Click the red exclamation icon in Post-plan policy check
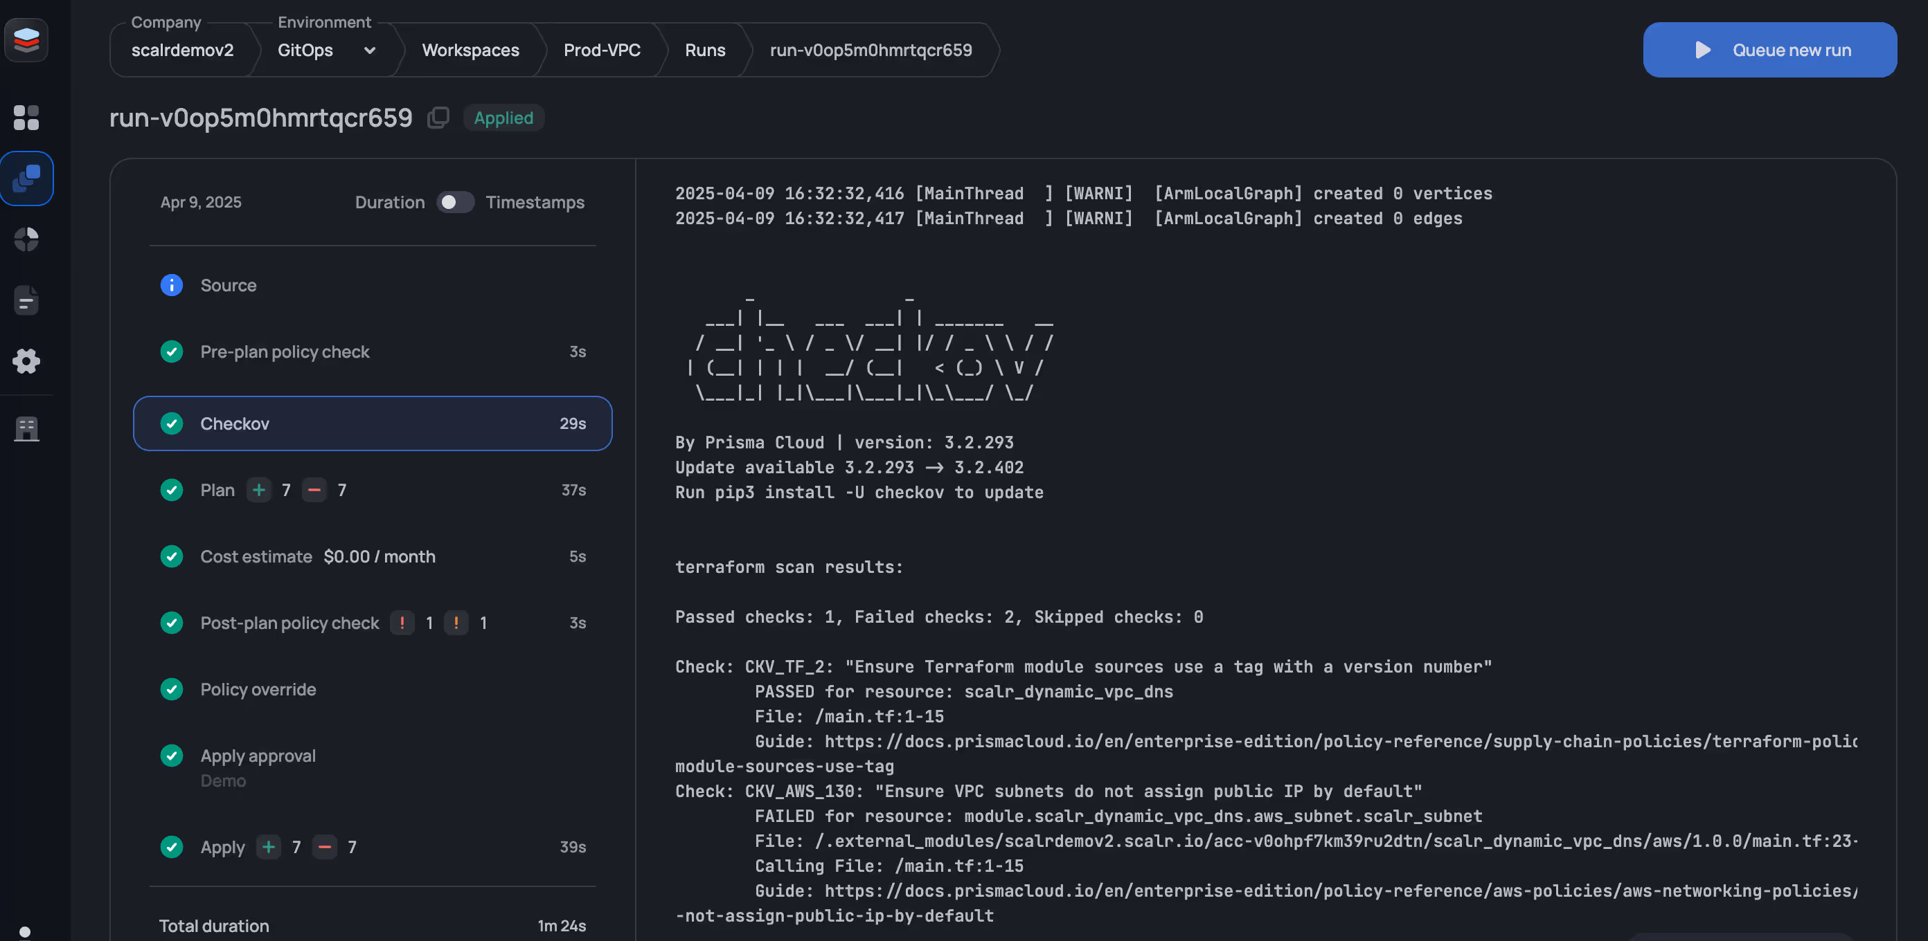 [x=402, y=623]
